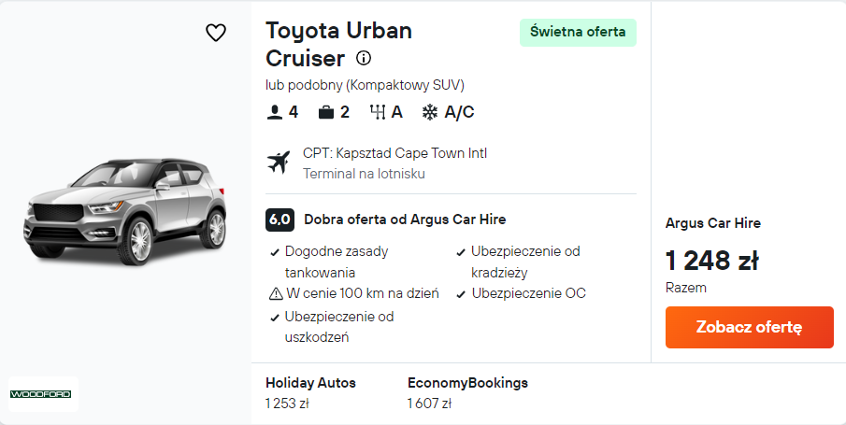Select the Holiday Autos 1 253 zł offer
This screenshot has width=846, height=425.
coord(310,393)
